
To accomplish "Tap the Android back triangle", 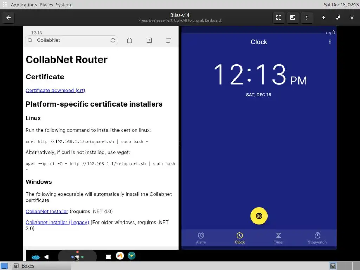I will 46,257.
